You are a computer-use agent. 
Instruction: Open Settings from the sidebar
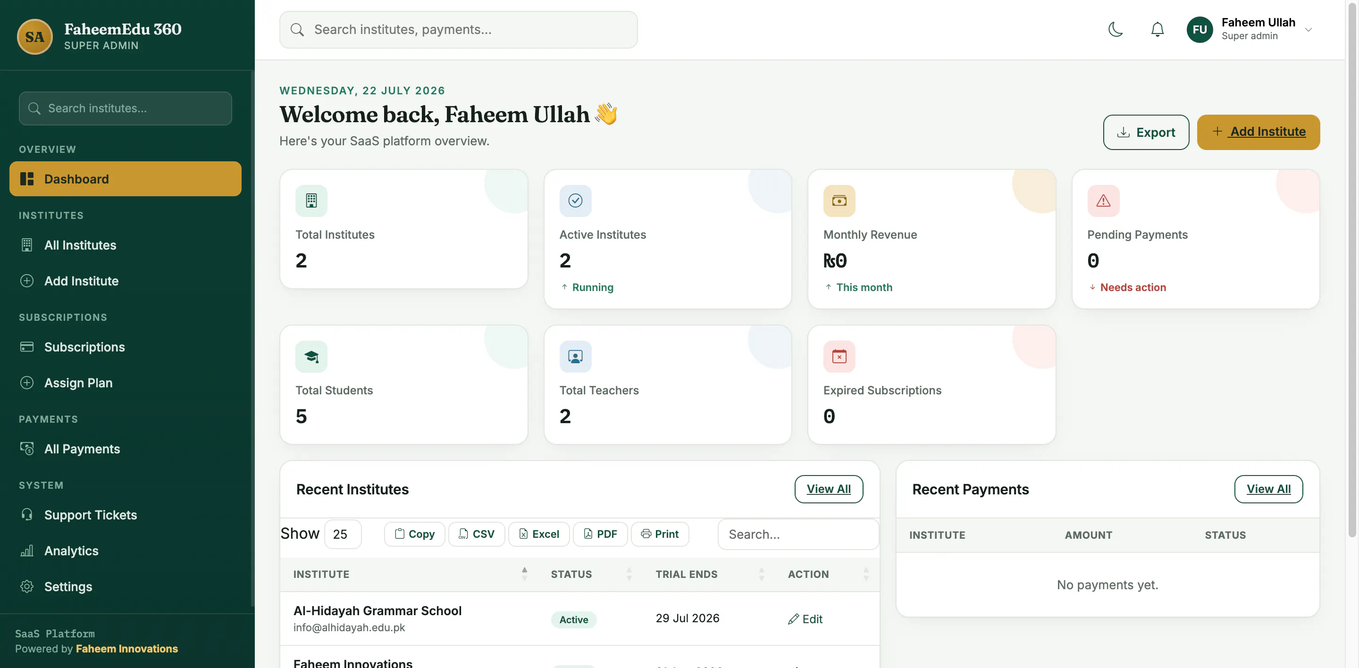[125, 586]
